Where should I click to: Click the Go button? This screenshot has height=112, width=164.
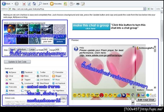point(150,9)
